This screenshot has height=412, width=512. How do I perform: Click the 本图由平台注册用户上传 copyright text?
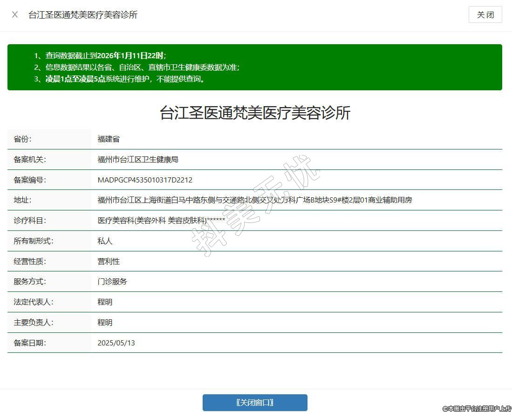[476, 408]
